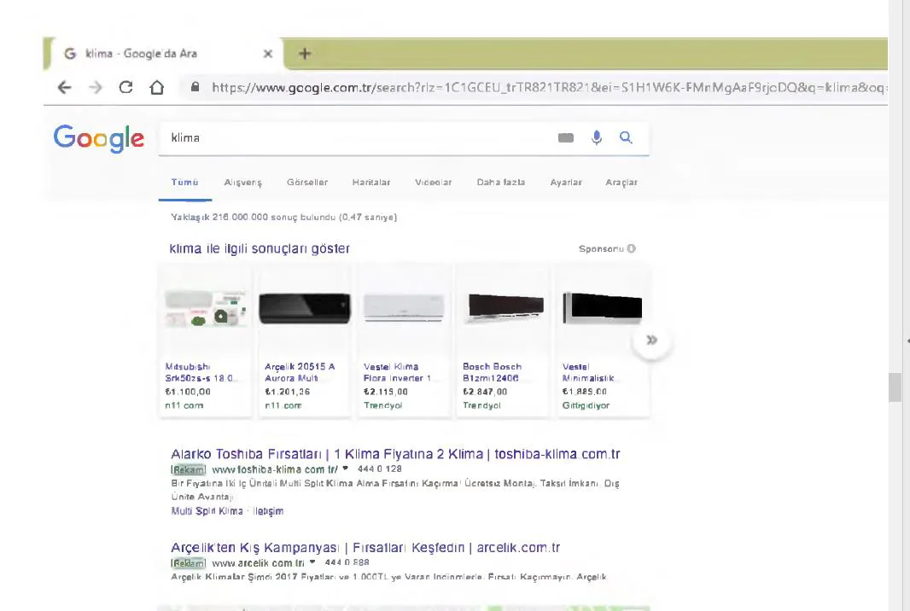Open Daha fazla menu
This screenshot has height=611, width=910.
point(501,183)
